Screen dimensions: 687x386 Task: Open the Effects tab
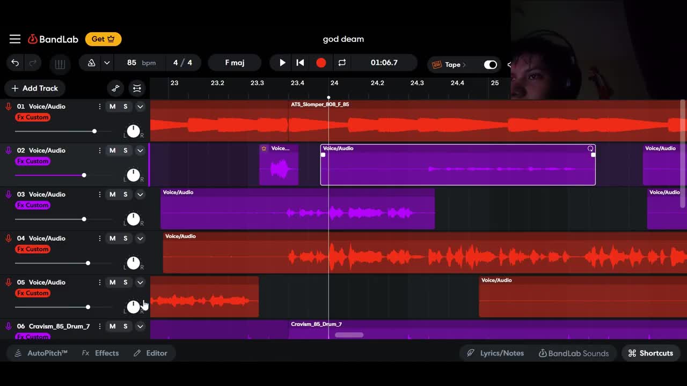pos(100,353)
